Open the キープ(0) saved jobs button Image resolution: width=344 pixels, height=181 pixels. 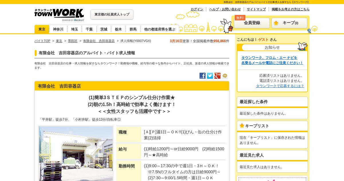pyautogui.click(x=289, y=23)
